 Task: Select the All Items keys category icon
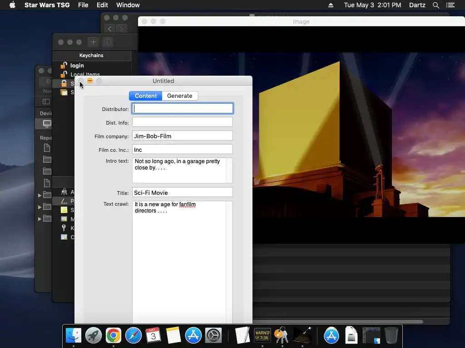64,192
